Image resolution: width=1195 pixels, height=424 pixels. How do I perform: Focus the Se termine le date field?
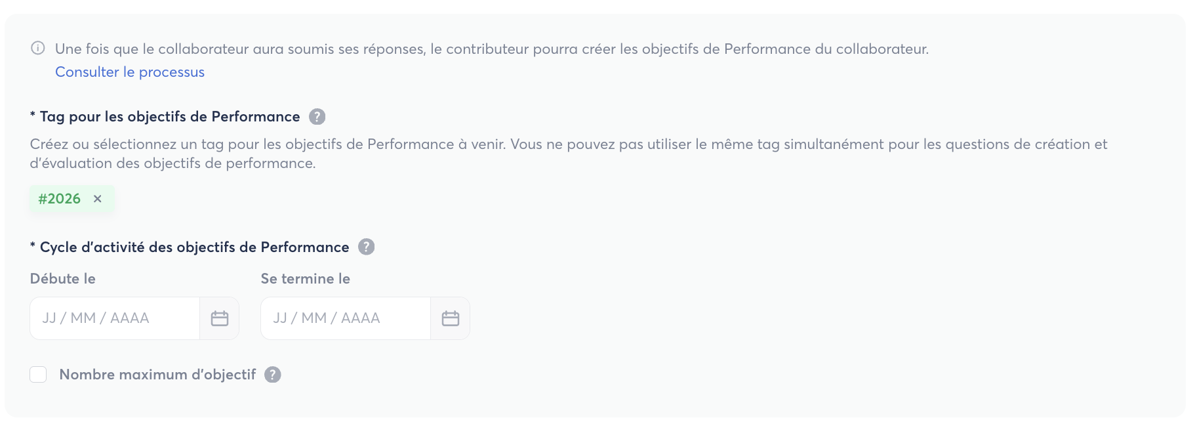pyautogui.click(x=346, y=318)
